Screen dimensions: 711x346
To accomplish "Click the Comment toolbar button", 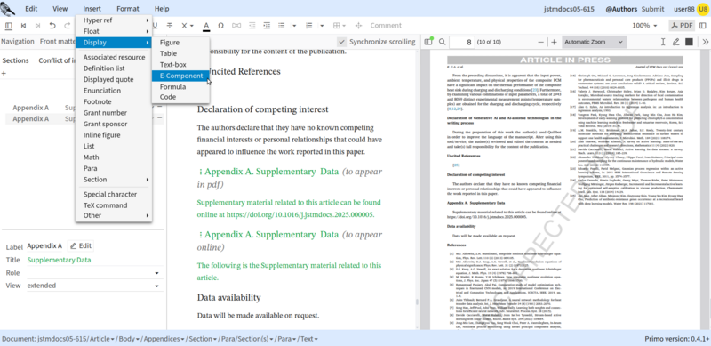I will [x=386, y=26].
